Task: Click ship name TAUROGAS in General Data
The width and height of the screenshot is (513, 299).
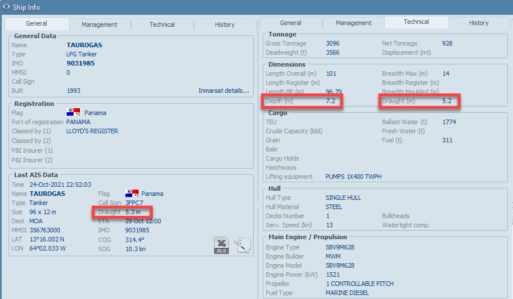Action: 84,45
